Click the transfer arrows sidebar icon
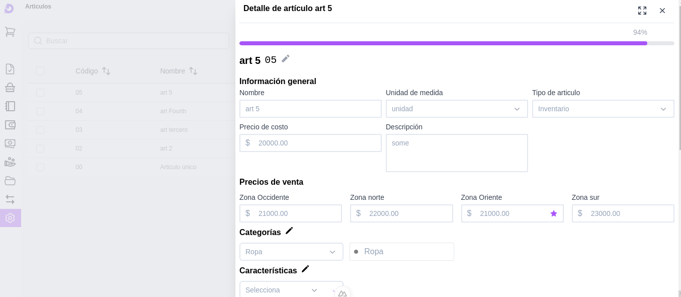681x297 pixels. [x=10, y=199]
